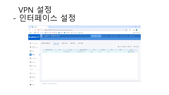Image resolution: width=169 pixels, height=95 pixels.
Task: Click the sidebar Search field
Action: (x=34, y=69)
